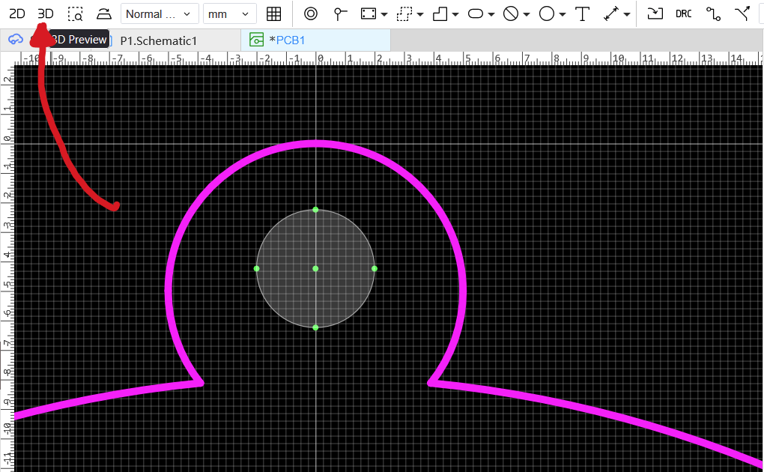Expand the dashed region tool options arrow
Screen dimensions: 764x472
point(420,14)
